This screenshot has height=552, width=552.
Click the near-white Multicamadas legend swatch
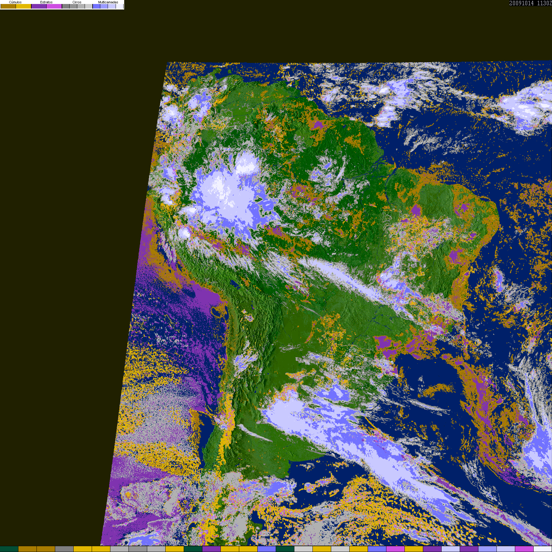click(x=120, y=6)
